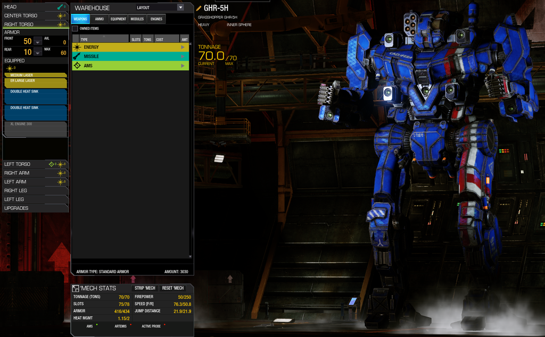Select the Engines tab

[x=156, y=19]
